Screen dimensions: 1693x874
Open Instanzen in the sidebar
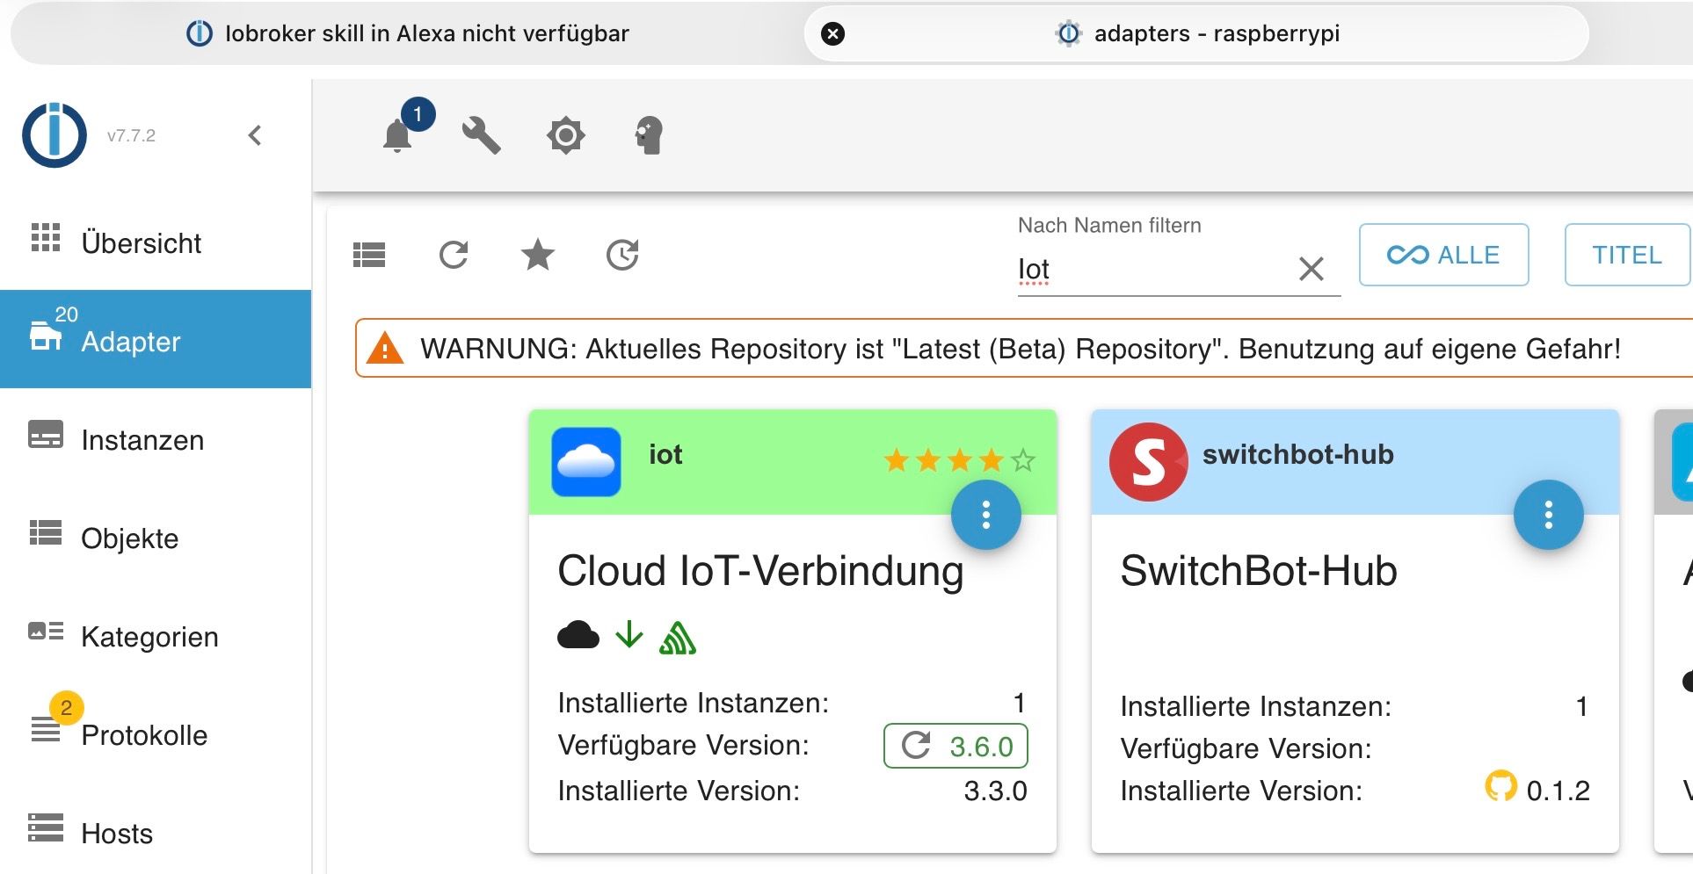142,439
